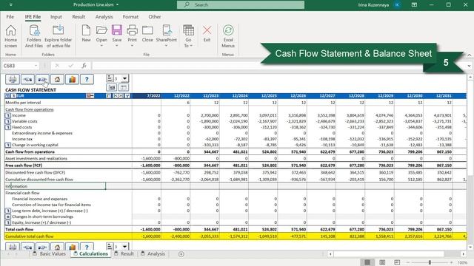Image resolution: width=474 pixels, height=266 pixels.
Task: Expand the formula bar
Action: 469,66
